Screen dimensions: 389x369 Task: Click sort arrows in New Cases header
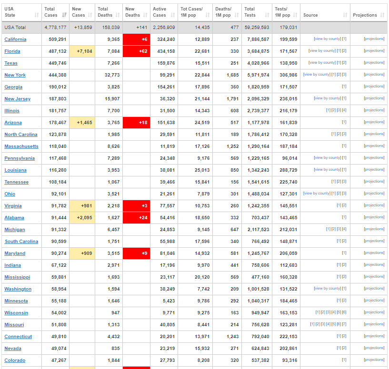90,15
